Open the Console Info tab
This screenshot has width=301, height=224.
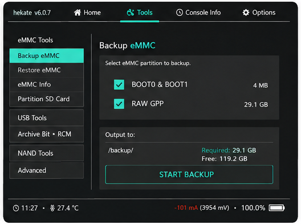coord(198,13)
